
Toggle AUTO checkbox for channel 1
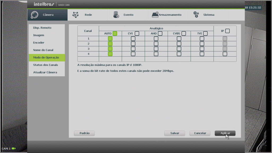coord(110,39)
